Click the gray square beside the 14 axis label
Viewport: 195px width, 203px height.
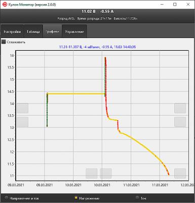(x=23, y=108)
